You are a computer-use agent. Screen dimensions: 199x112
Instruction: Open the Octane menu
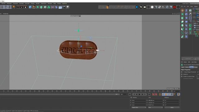(59, 3)
